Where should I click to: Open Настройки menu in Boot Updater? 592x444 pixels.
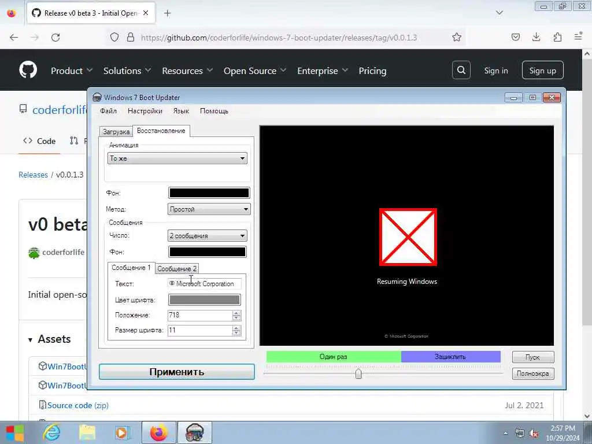click(145, 111)
